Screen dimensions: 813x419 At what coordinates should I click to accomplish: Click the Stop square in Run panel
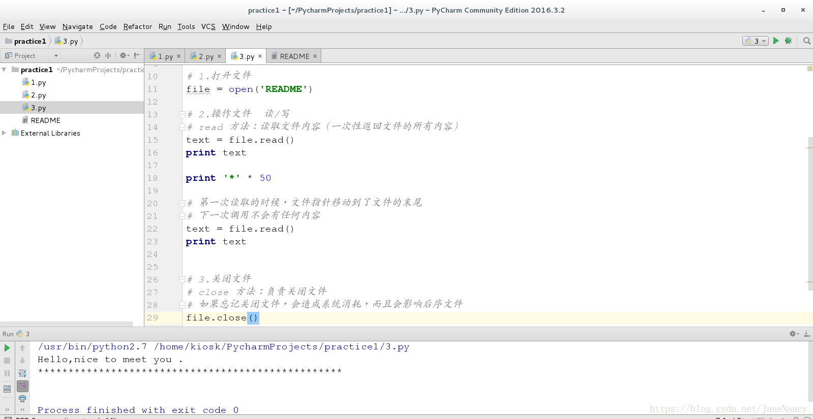pyautogui.click(x=7, y=361)
